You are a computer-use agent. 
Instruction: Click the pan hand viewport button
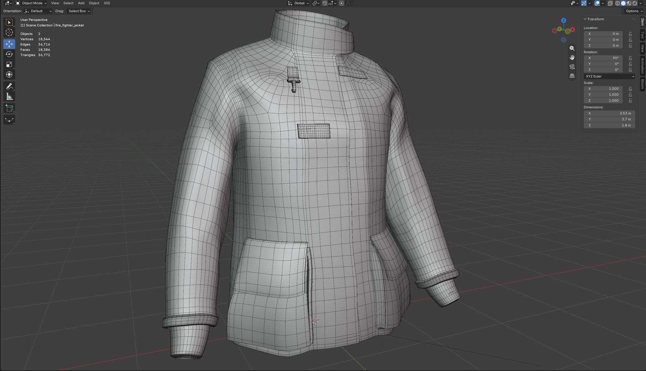coord(572,57)
